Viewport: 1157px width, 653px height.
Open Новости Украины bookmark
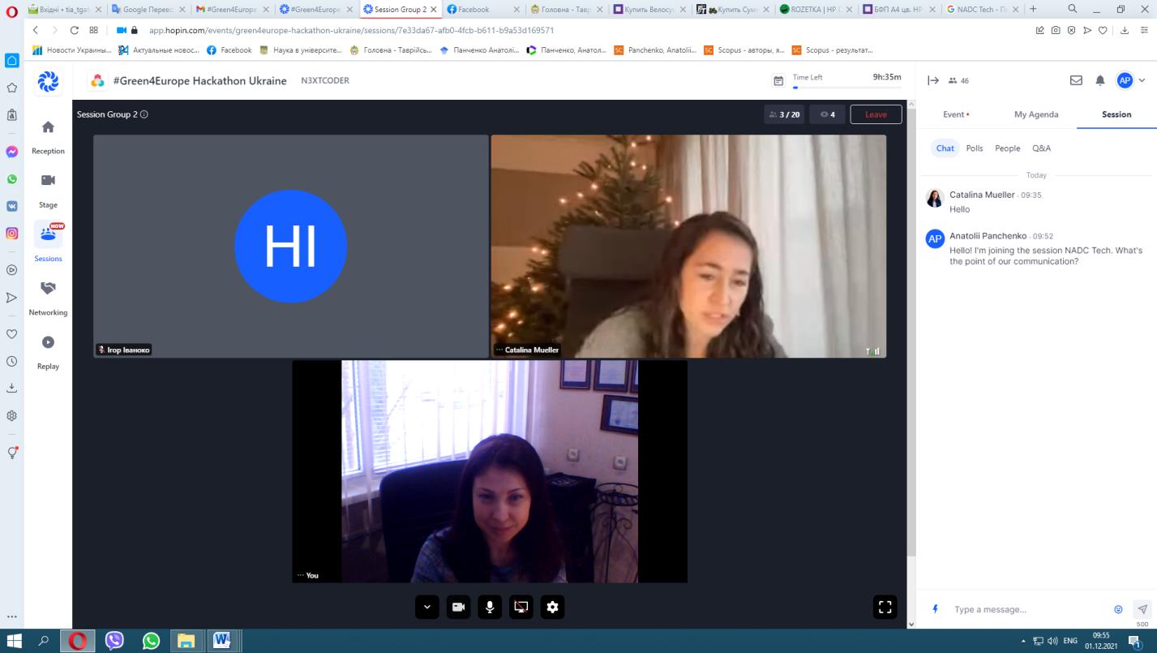(x=71, y=50)
